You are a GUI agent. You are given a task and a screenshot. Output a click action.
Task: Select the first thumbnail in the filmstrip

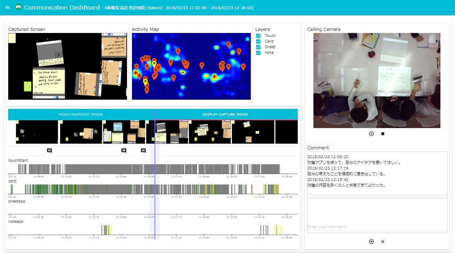coord(37,132)
